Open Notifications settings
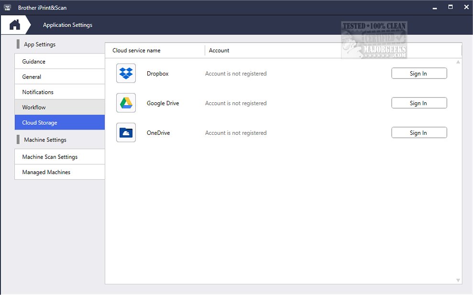The image size is (473, 295). tap(59, 92)
